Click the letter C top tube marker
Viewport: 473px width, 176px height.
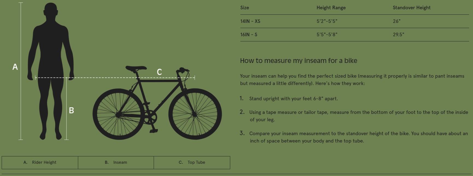point(159,72)
